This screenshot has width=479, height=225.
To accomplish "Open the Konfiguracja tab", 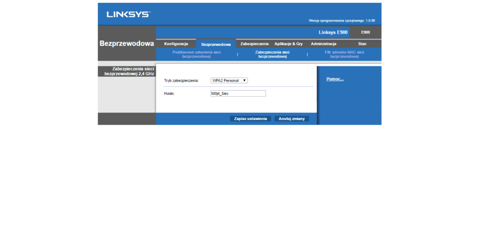I will [176, 44].
